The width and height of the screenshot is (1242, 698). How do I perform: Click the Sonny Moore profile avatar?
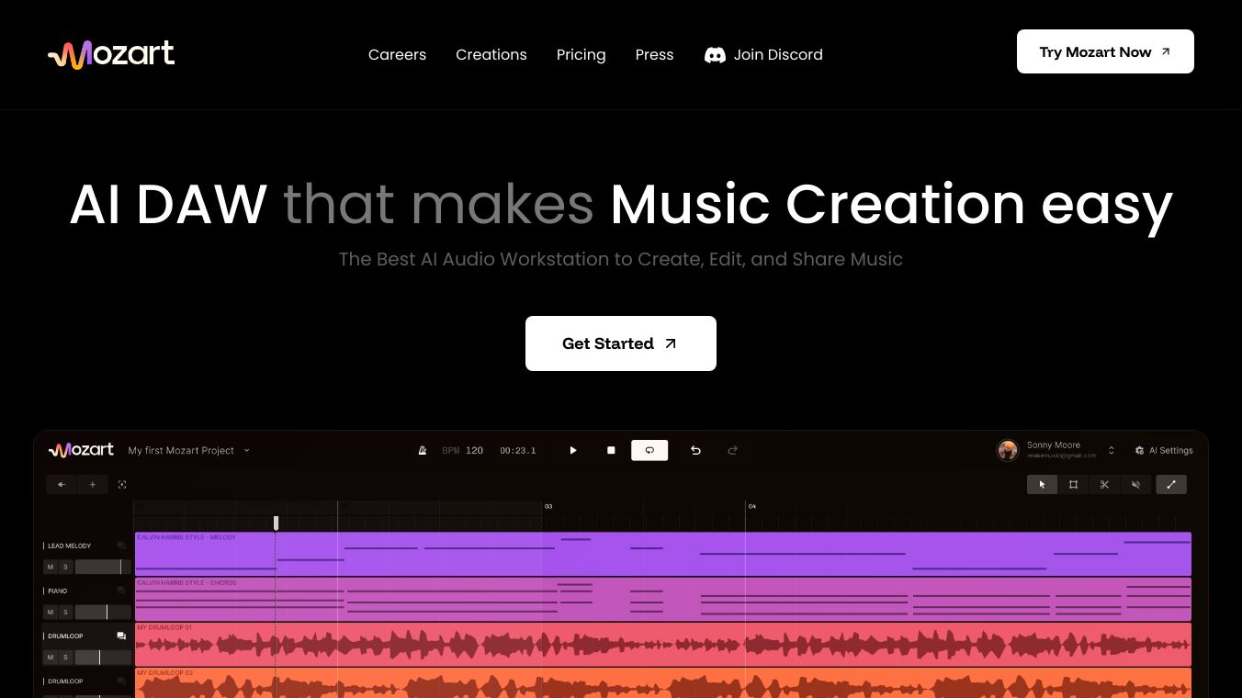pyautogui.click(x=1008, y=450)
